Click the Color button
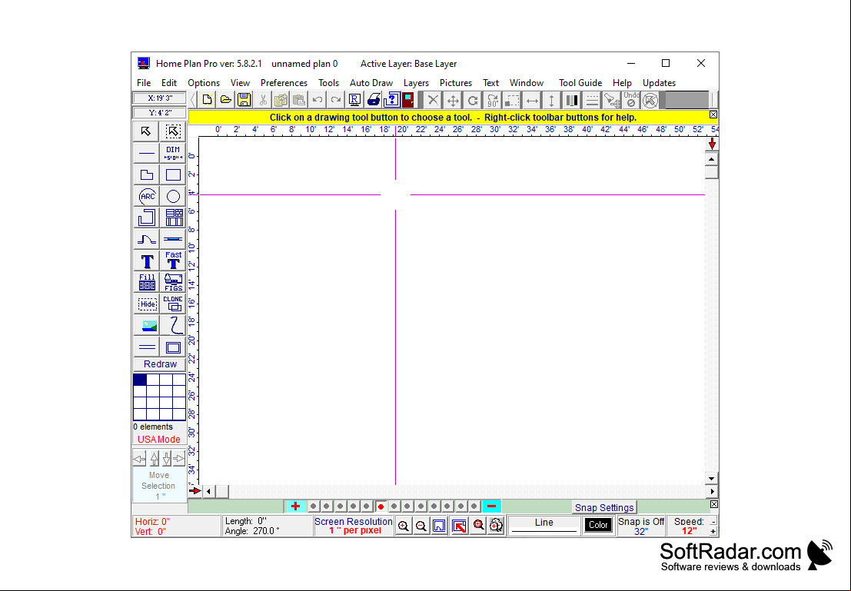This screenshot has height=591, width=851. pos(598,525)
